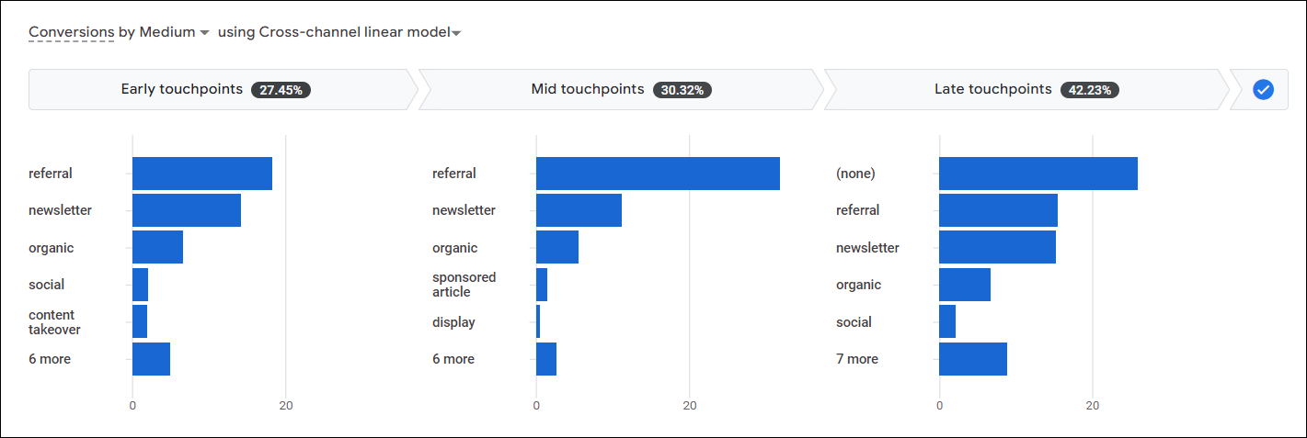Toggle the blue checkmark circle icon
The image size is (1307, 438).
pos(1264,89)
